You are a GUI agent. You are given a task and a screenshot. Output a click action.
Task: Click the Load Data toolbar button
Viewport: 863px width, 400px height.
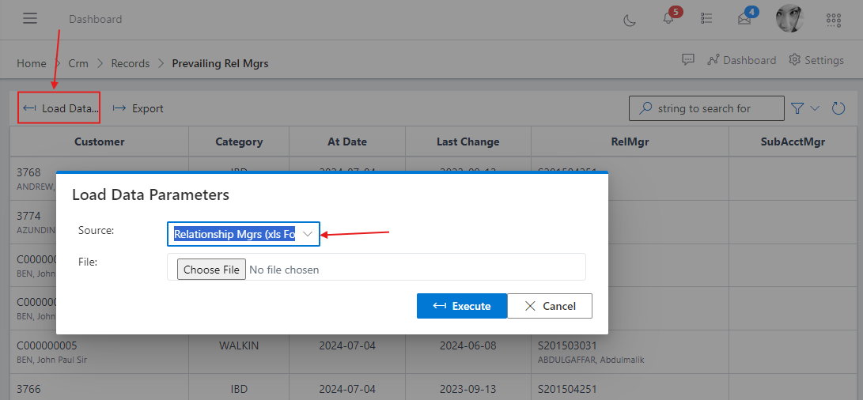(x=59, y=108)
